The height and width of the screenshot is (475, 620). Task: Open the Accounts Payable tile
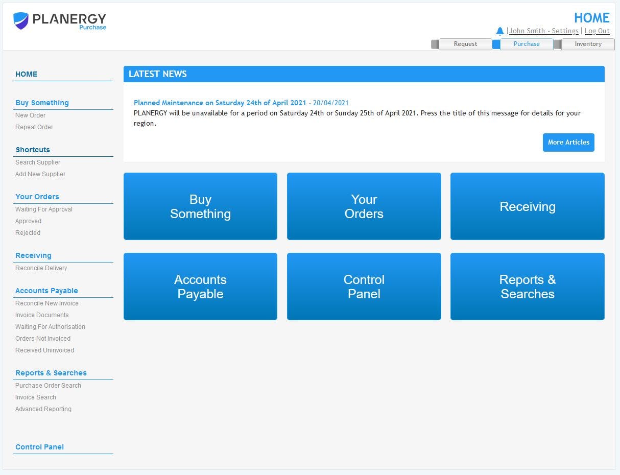click(x=200, y=287)
